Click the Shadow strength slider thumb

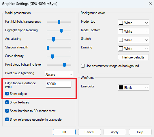pyautogui.click(x=48, y=48)
